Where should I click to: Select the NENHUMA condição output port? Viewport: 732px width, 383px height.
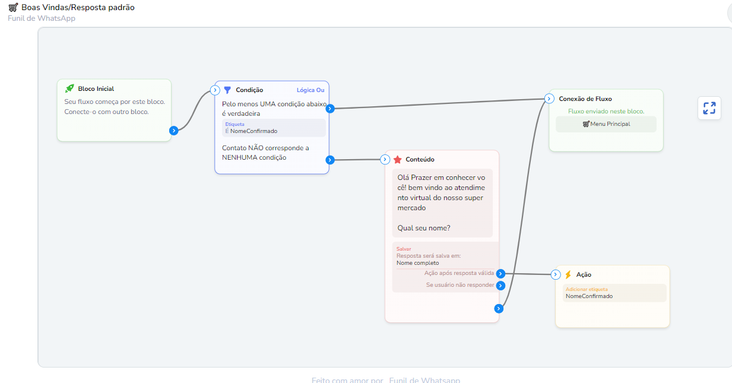click(330, 160)
